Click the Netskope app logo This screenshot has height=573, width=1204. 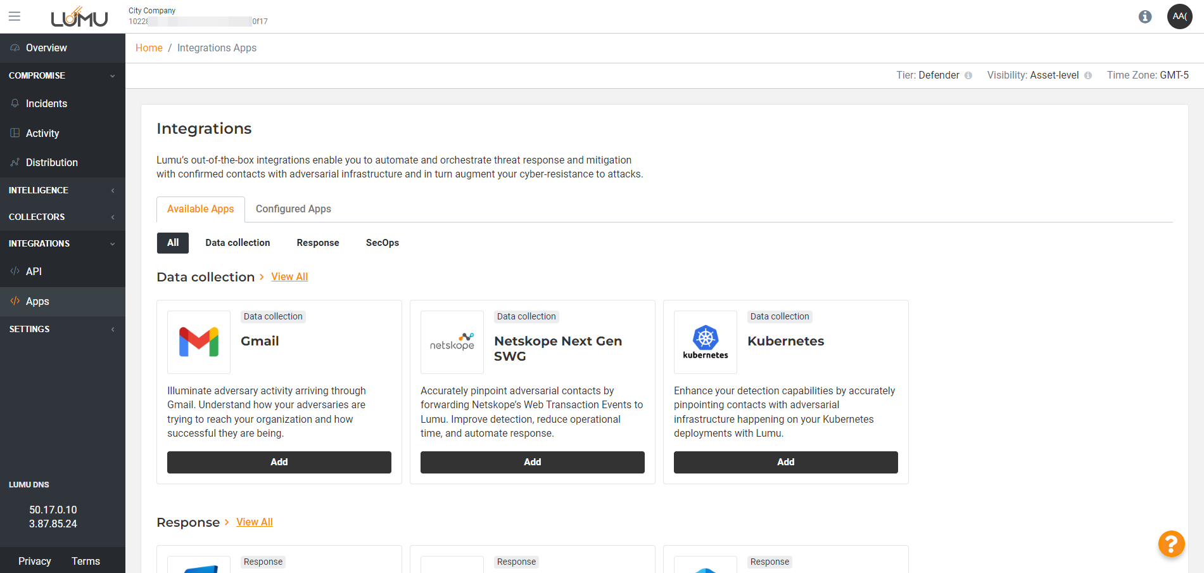[x=452, y=342]
